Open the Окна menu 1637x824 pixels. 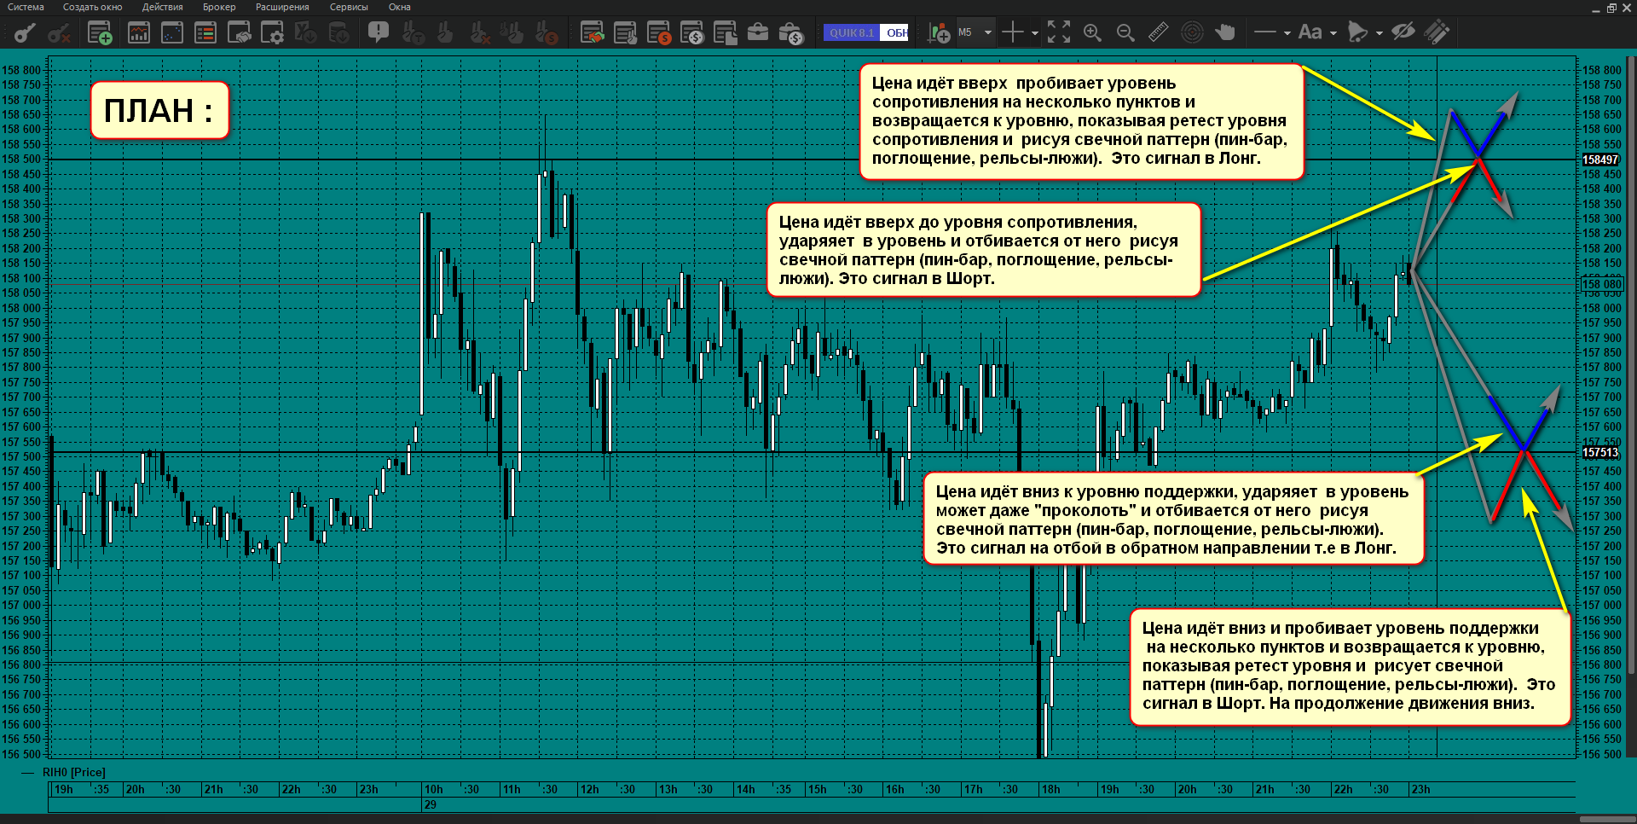pos(399,7)
